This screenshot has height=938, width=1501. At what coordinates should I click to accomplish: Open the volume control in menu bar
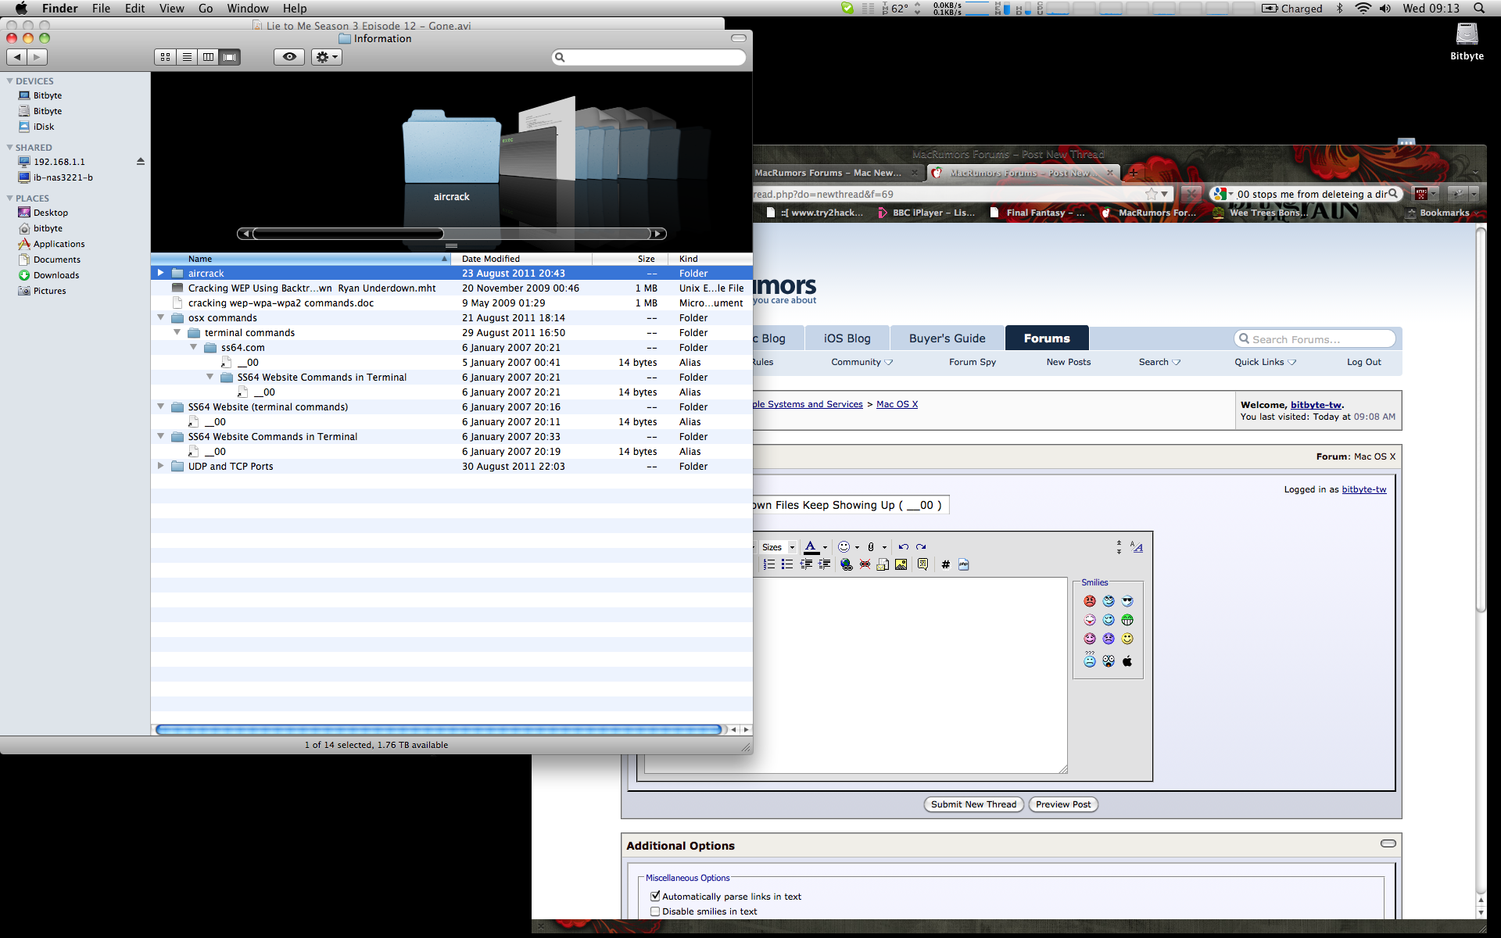[x=1385, y=9]
